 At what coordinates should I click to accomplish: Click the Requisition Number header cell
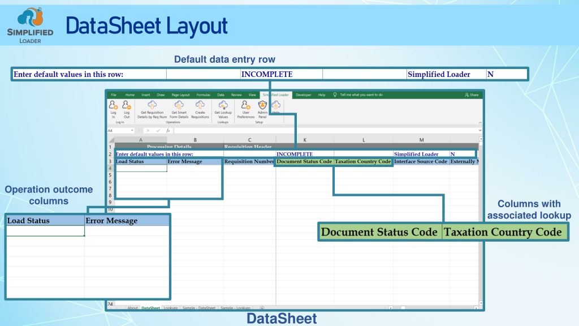click(249, 161)
